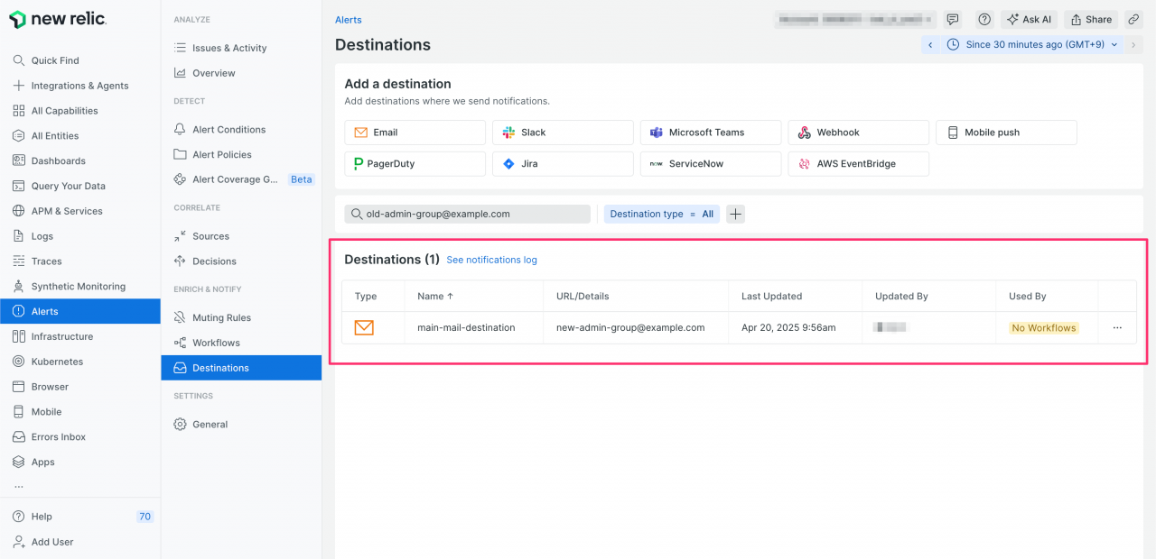Add a Microsoft Teams destination
Image resolution: width=1156 pixels, height=559 pixels.
[711, 133]
